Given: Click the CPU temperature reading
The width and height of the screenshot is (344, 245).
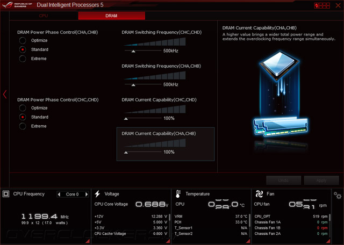Looking at the screenshot, I should [226, 204].
